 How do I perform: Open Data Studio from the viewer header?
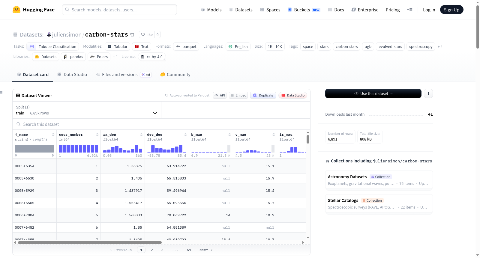pos(293,95)
